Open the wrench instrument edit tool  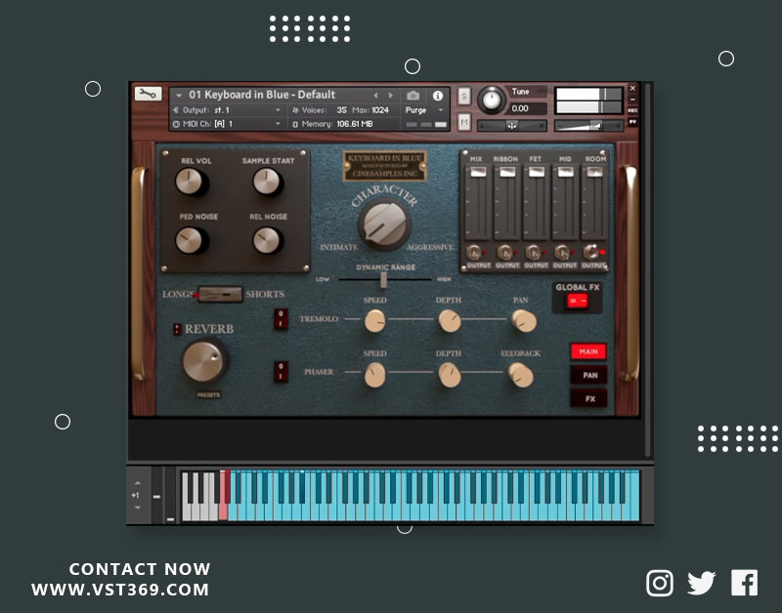(x=148, y=94)
